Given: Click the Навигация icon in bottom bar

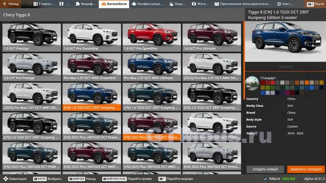Looking at the screenshot, I should pyautogui.click(x=6, y=178).
